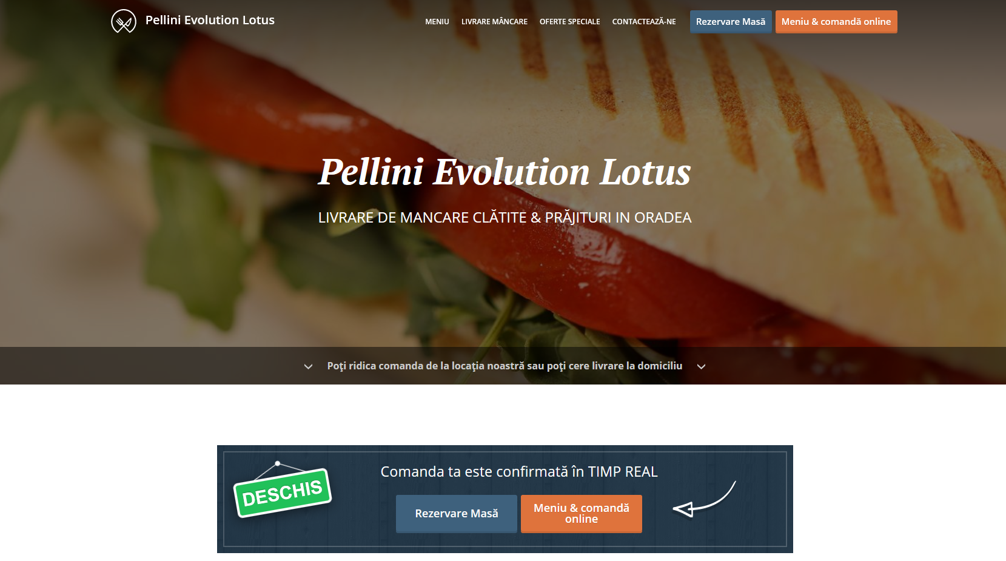Click the right chevron beside delivery message
The image size is (1006, 561).
[x=701, y=366]
